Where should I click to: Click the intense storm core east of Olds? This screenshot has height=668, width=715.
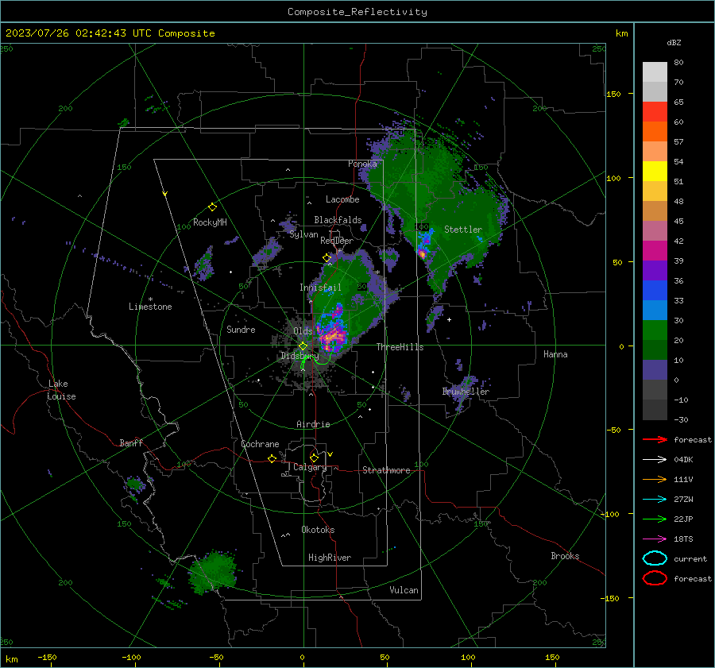point(333,335)
